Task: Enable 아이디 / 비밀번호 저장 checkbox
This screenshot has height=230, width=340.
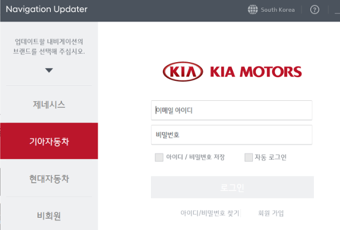Action: (x=159, y=157)
